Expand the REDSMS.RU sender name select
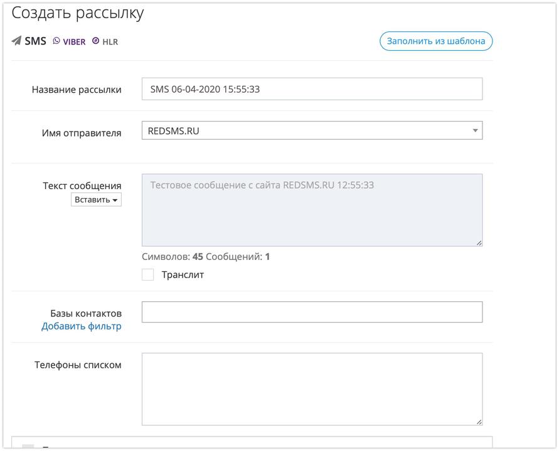Viewport: 559px width, 451px height. [312, 131]
